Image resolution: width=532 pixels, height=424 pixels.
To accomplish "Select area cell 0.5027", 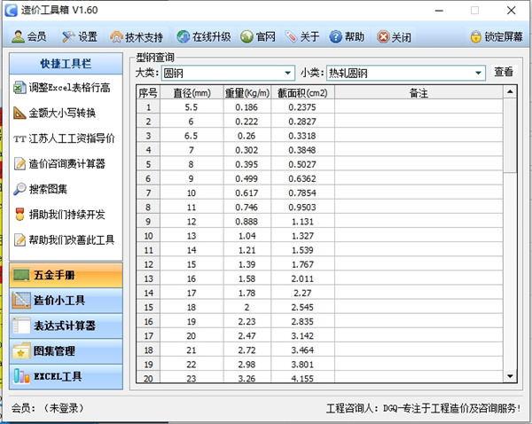I will tap(302, 164).
